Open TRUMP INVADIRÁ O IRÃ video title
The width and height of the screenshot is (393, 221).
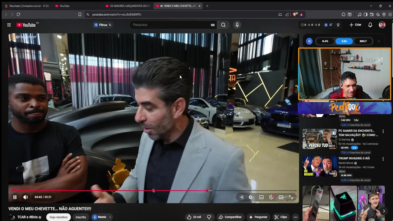[x=354, y=158]
